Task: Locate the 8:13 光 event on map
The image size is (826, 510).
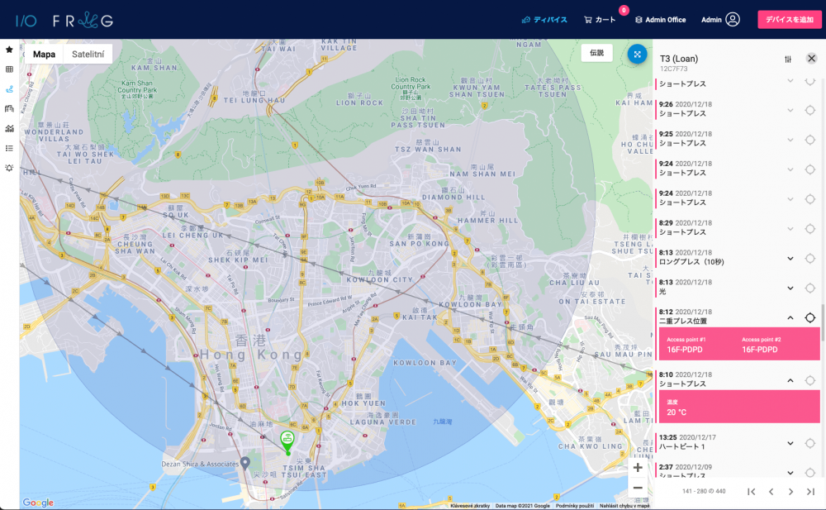Action: coord(809,288)
